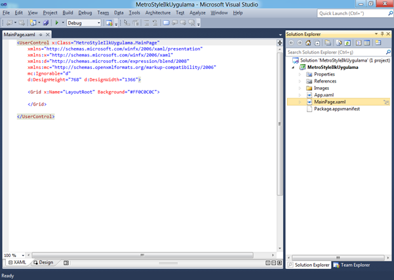Select Package.appxmanifest file
The width and height of the screenshot is (394, 280).
pyautogui.click(x=337, y=109)
